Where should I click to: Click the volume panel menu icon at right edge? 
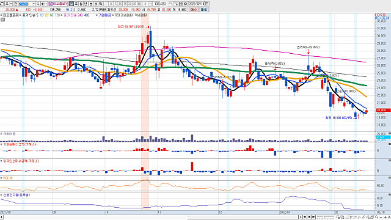coord(390,134)
